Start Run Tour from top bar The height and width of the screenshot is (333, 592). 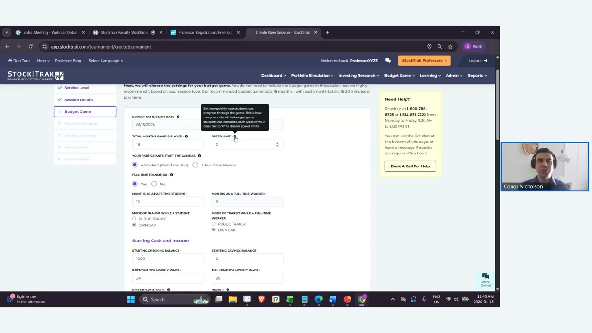pos(18,61)
